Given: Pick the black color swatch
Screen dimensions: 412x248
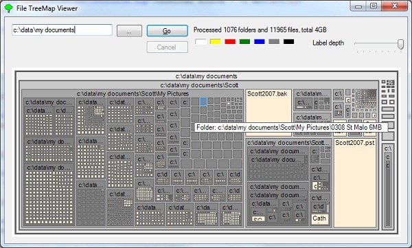Looking at the screenshot, I should [x=289, y=41].
